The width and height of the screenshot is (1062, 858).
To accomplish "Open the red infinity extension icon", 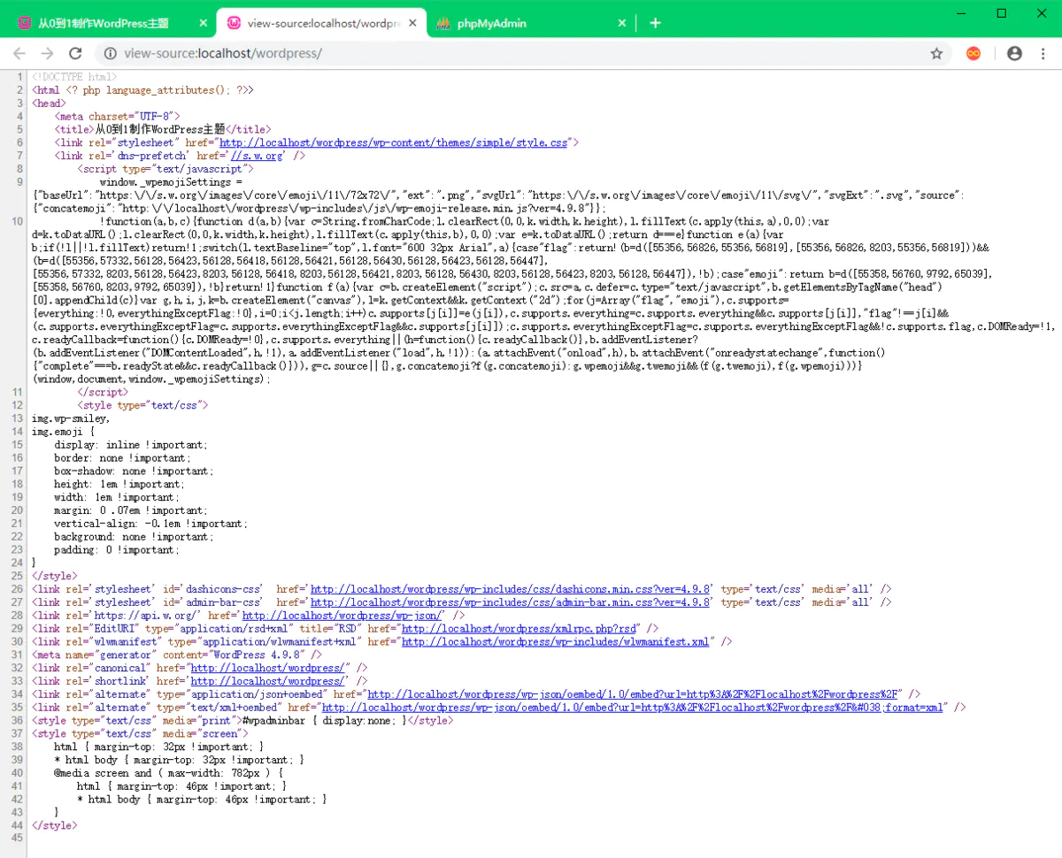I will [973, 54].
